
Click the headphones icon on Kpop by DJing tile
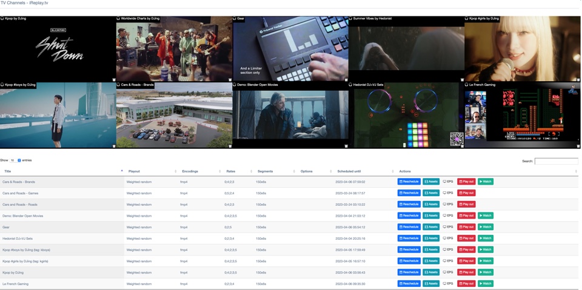pyautogui.click(x=2, y=18)
